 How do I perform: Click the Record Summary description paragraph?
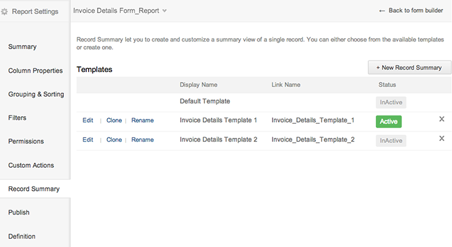(260, 43)
